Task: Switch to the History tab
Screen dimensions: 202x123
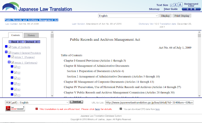Action: pos(31,35)
